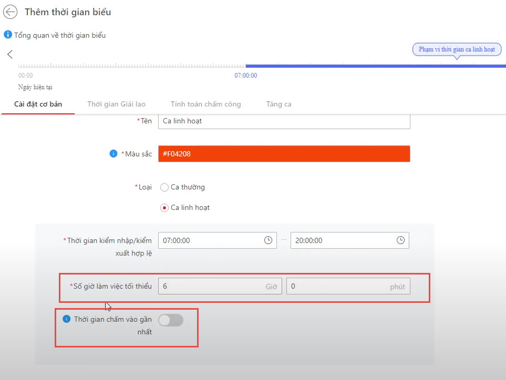Click info icon beside Thời gian chấm vào gần nhất
506x380 pixels.
tap(66, 319)
